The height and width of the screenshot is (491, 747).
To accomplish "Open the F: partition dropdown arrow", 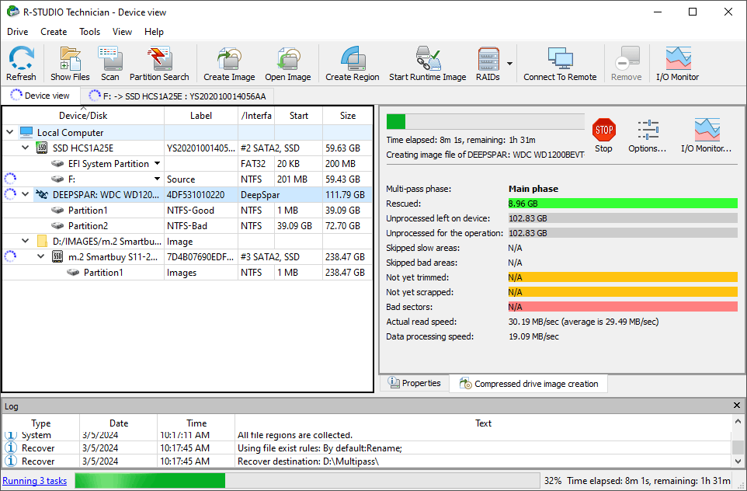I will pyautogui.click(x=157, y=179).
